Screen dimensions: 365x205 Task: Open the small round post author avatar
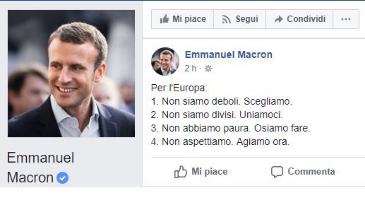[165, 61]
